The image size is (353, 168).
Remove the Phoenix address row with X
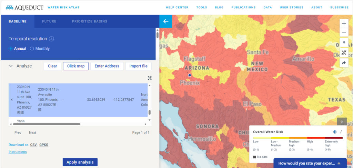[12, 100]
